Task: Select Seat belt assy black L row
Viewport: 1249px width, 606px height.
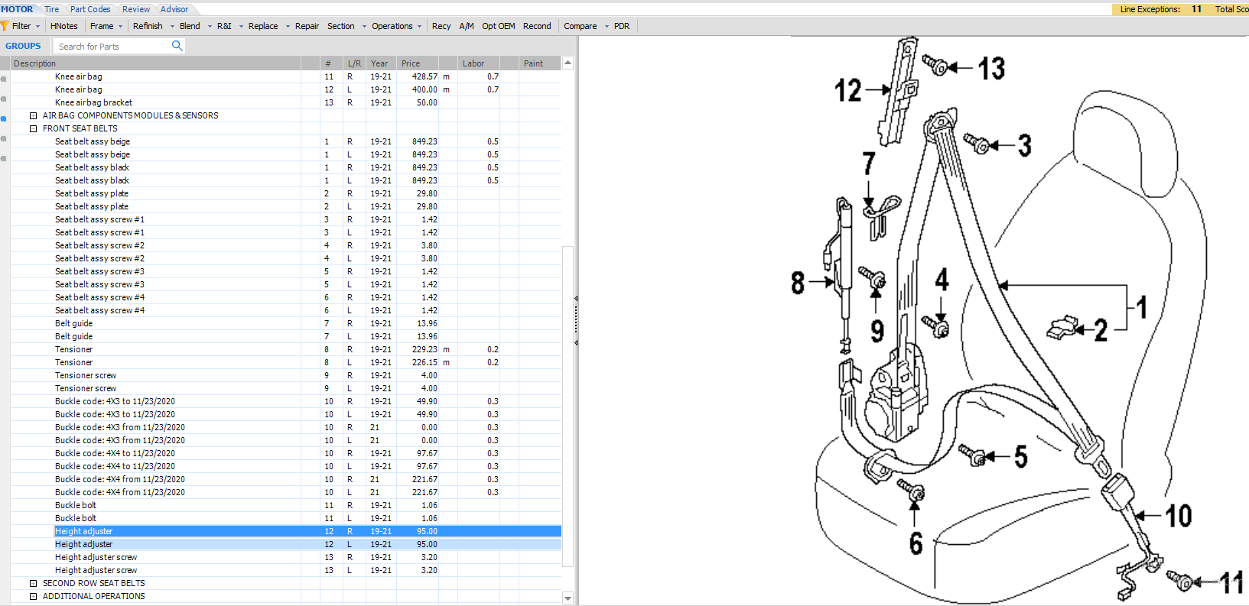Action: [286, 180]
